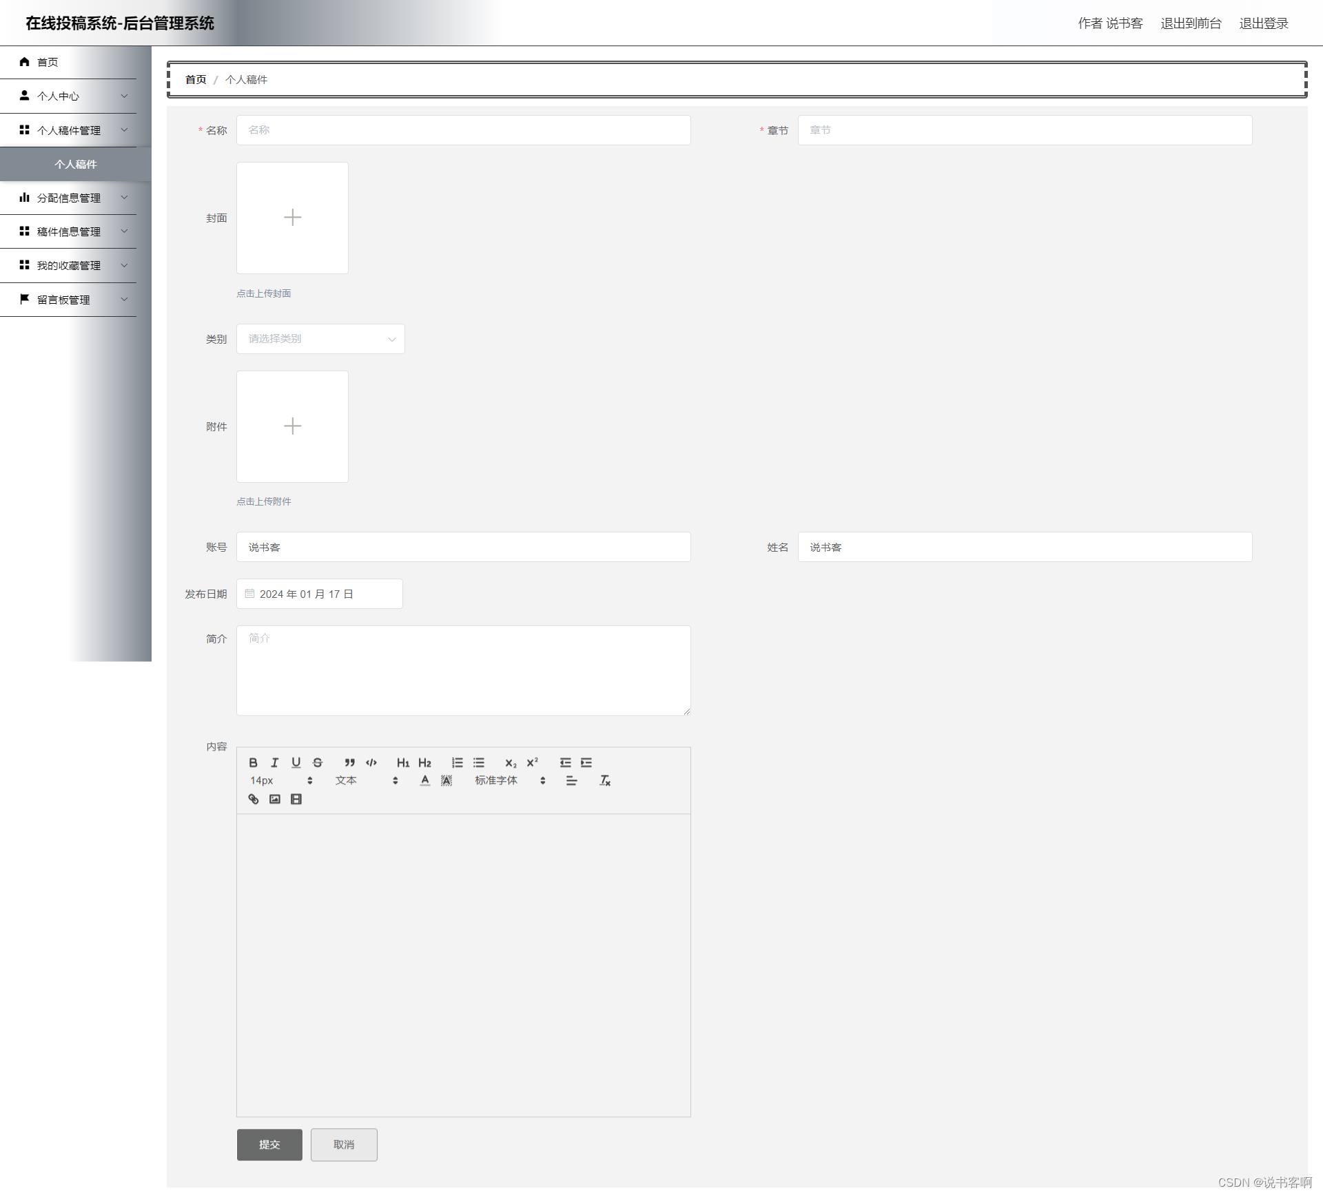Open the text background color picker
This screenshot has height=1195, width=1323.
click(x=447, y=780)
